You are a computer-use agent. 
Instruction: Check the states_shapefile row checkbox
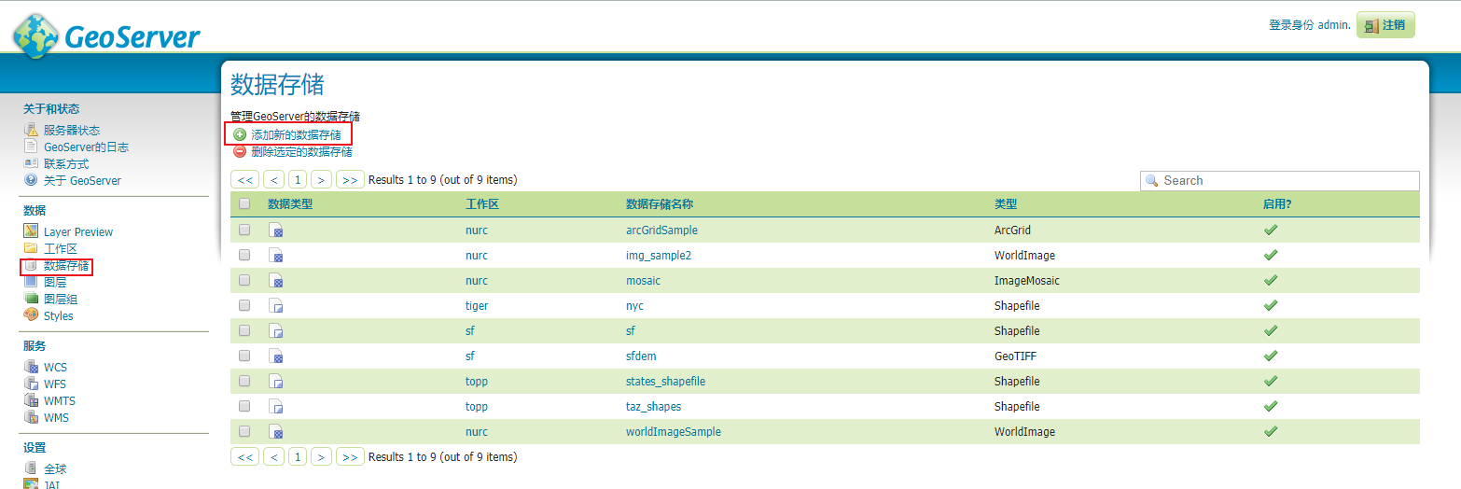point(244,380)
